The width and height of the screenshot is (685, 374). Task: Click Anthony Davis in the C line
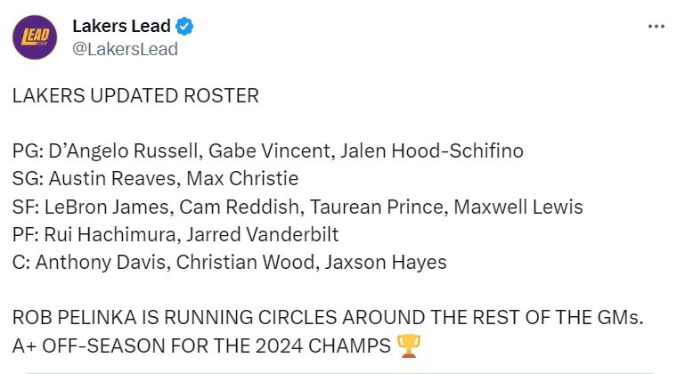pyautogui.click(x=101, y=262)
